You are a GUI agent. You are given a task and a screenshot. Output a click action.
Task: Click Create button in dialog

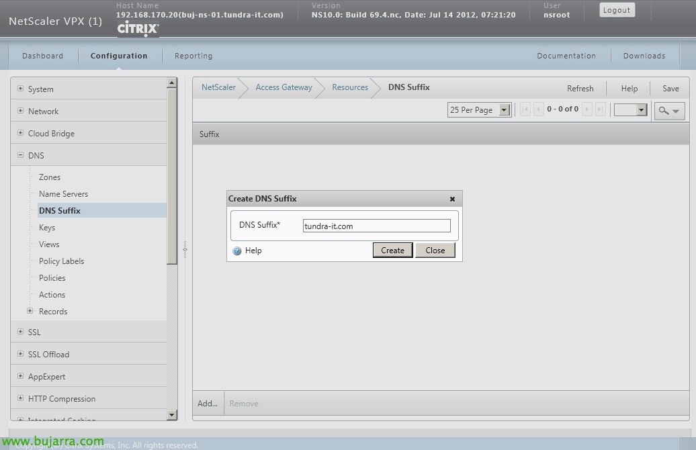393,251
